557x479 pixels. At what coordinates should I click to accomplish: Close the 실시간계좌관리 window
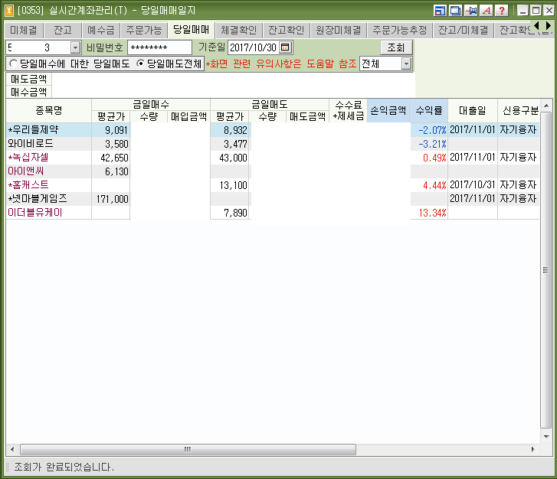coord(549,10)
